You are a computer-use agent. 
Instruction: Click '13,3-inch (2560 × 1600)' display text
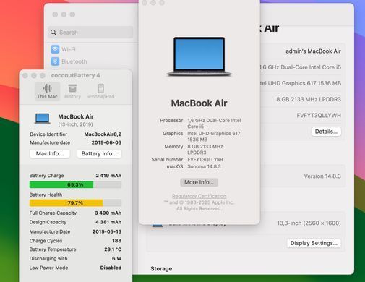pos(309,223)
